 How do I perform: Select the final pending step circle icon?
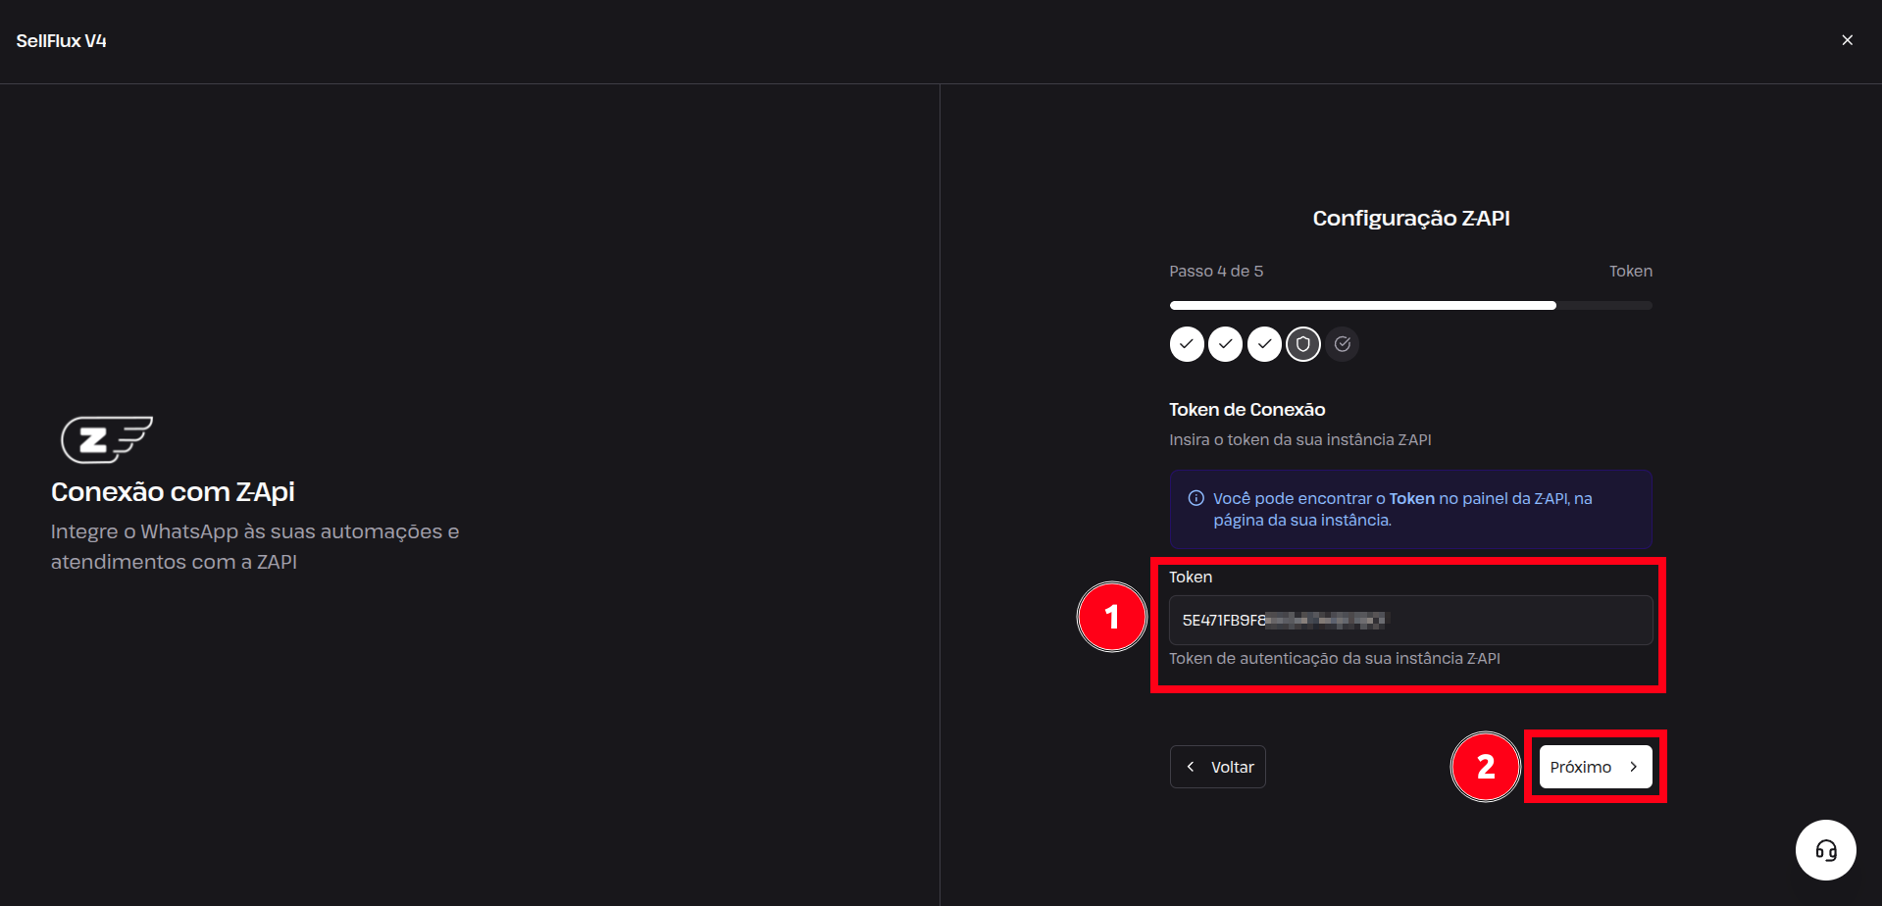pos(1343,344)
